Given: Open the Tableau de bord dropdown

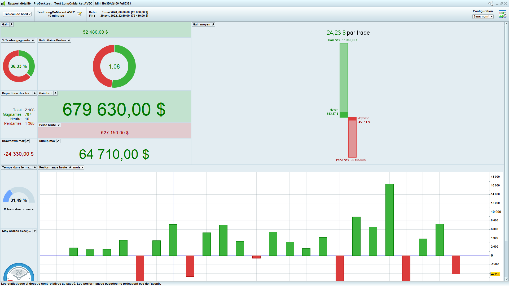Looking at the screenshot, I should click(17, 14).
